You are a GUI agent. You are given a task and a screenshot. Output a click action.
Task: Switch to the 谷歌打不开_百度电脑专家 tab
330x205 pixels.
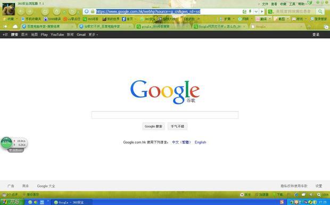(105, 27)
